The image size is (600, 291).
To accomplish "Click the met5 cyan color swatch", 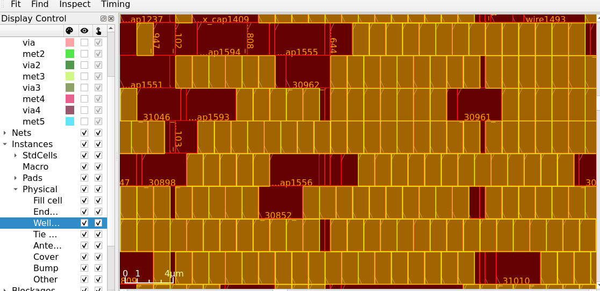I will pyautogui.click(x=70, y=121).
